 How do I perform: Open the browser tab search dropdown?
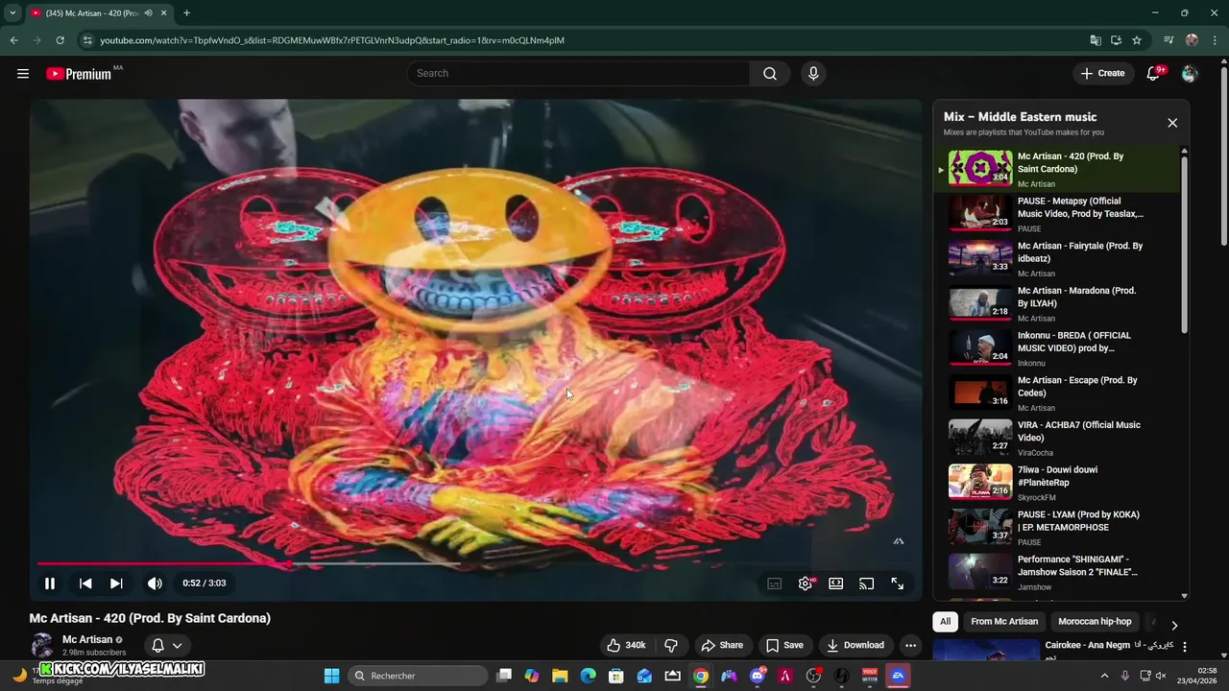point(12,12)
